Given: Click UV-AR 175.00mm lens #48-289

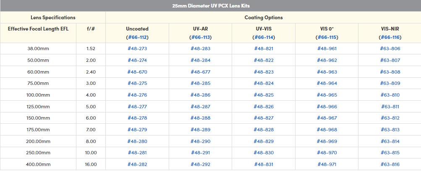Looking at the screenshot, I should [x=200, y=130].
